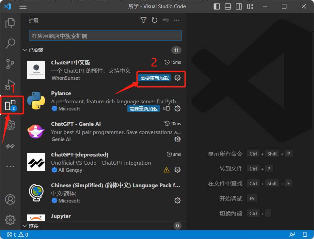This screenshot has height=239, width=314.
Task: Open the hamburger application menu
Action: (x=23, y=6)
